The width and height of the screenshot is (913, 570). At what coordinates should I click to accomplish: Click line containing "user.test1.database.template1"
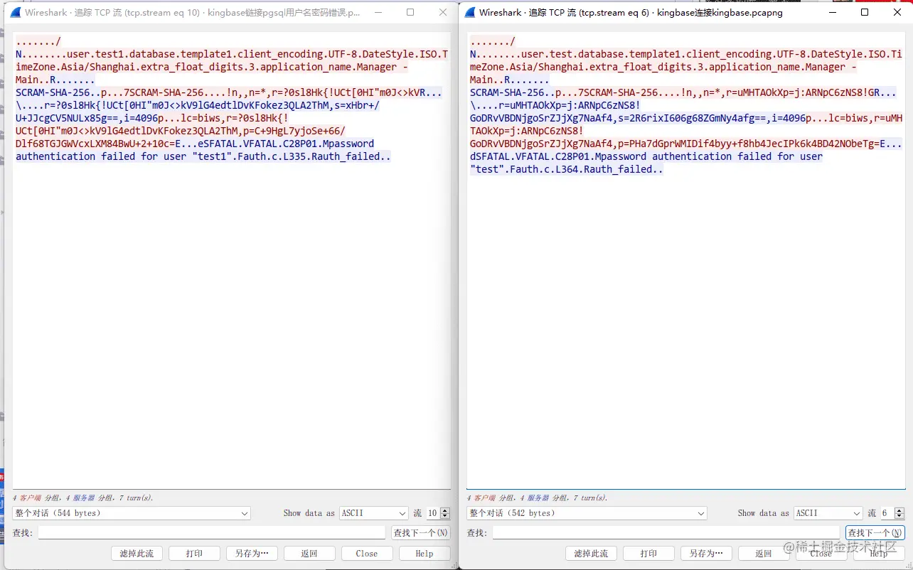tap(232, 54)
